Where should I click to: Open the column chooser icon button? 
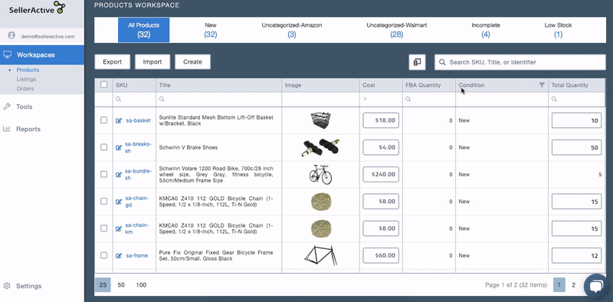pos(417,62)
